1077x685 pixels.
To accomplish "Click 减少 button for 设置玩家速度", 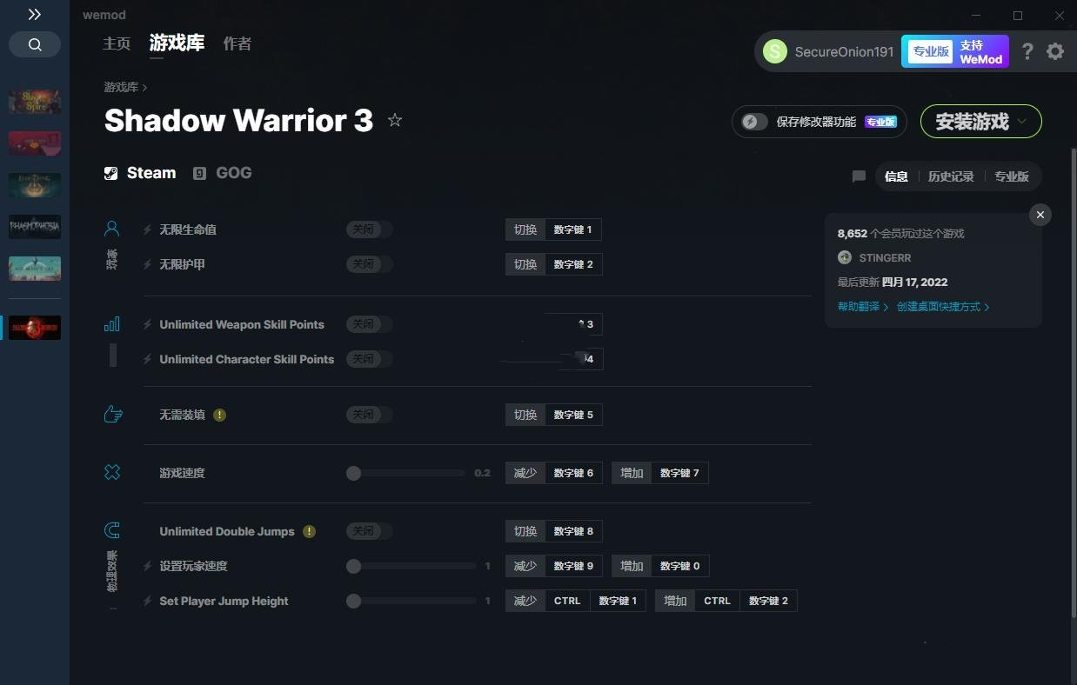I will click(525, 566).
